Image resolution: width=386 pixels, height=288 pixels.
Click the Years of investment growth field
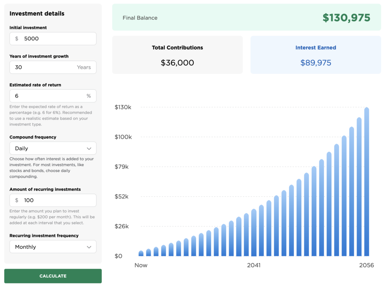pyautogui.click(x=43, y=67)
